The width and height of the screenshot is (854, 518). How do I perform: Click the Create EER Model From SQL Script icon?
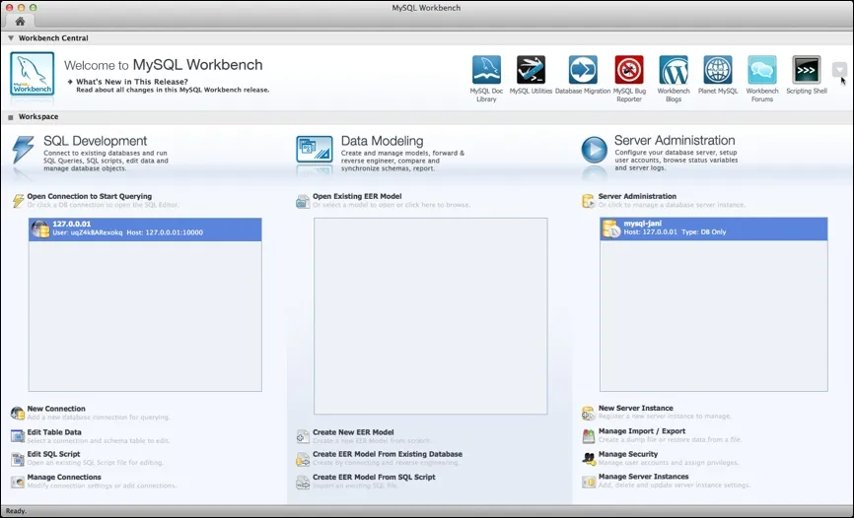pos(303,483)
